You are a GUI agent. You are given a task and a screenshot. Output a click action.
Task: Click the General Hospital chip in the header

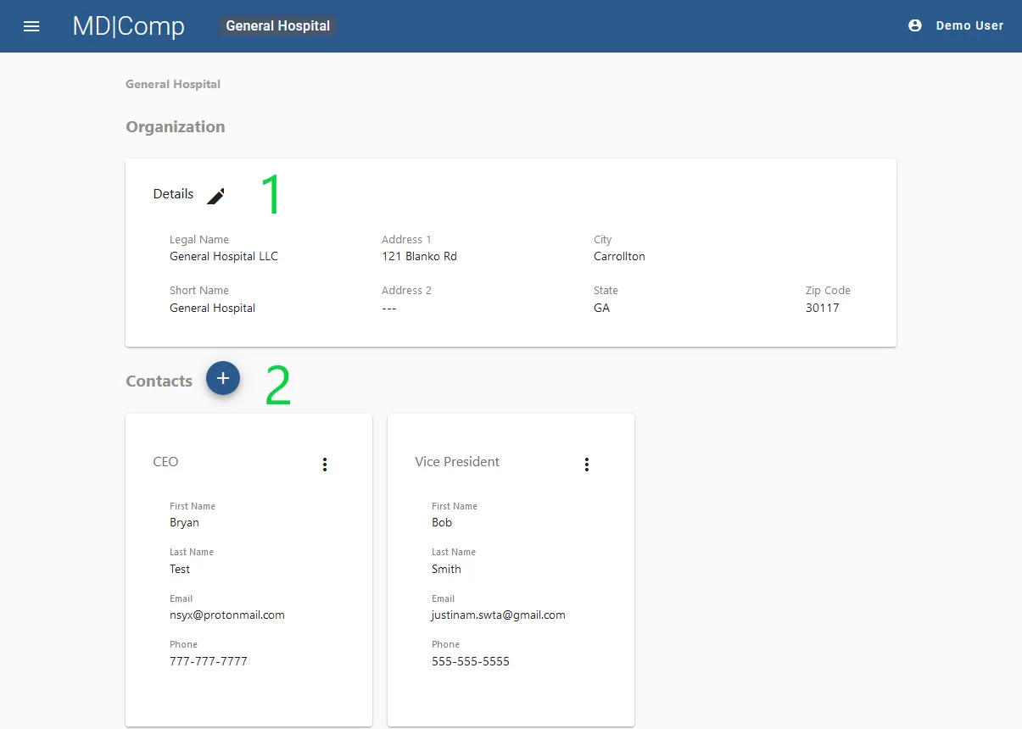point(277,25)
